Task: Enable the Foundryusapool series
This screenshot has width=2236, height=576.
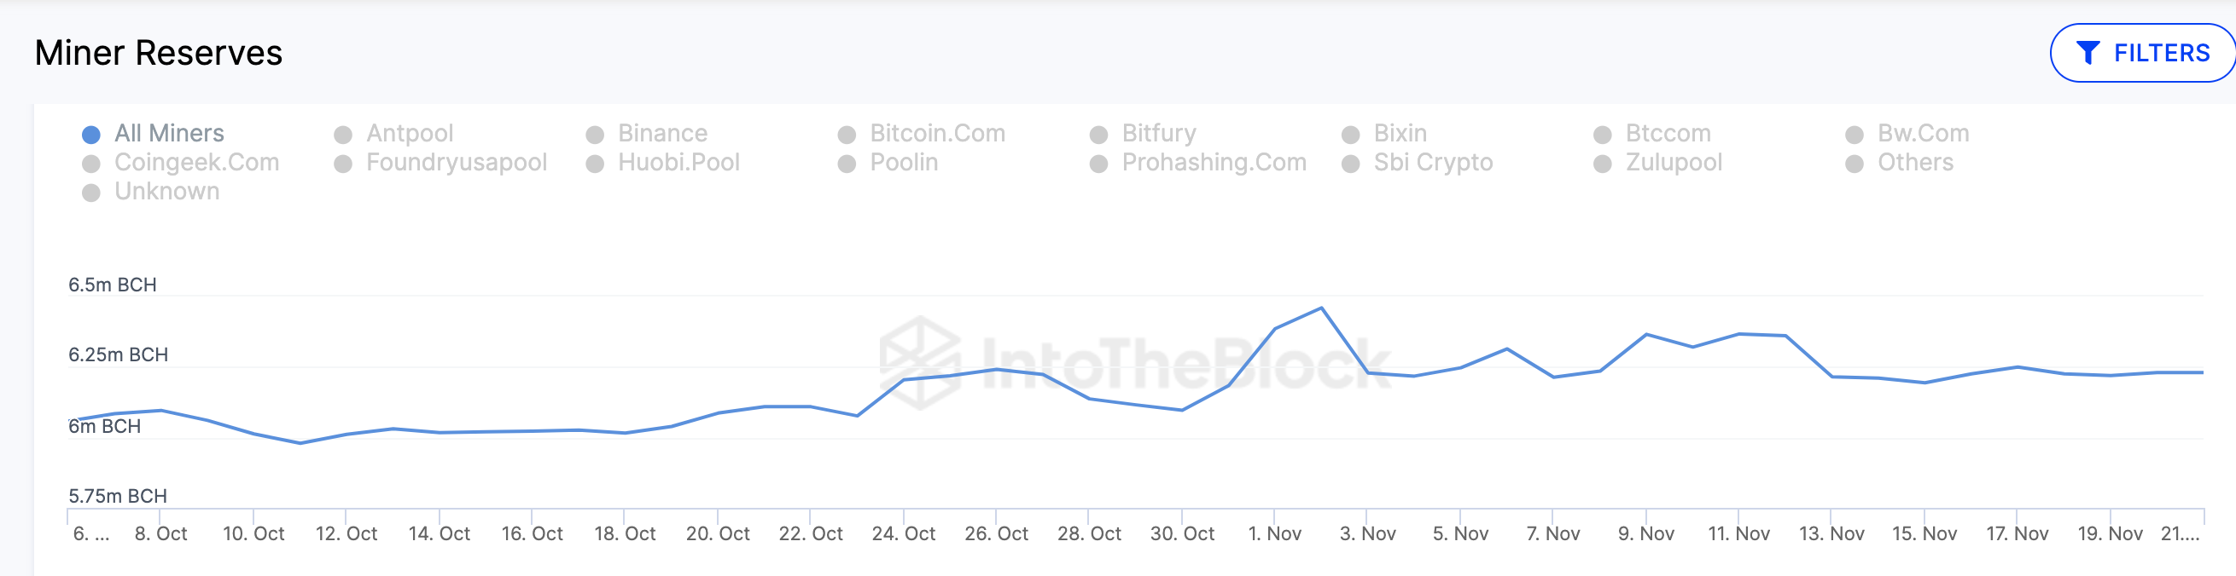Action: [456, 163]
